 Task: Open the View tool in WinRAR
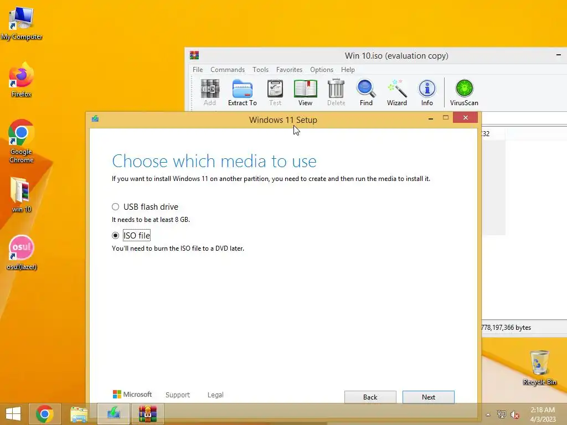point(305,92)
